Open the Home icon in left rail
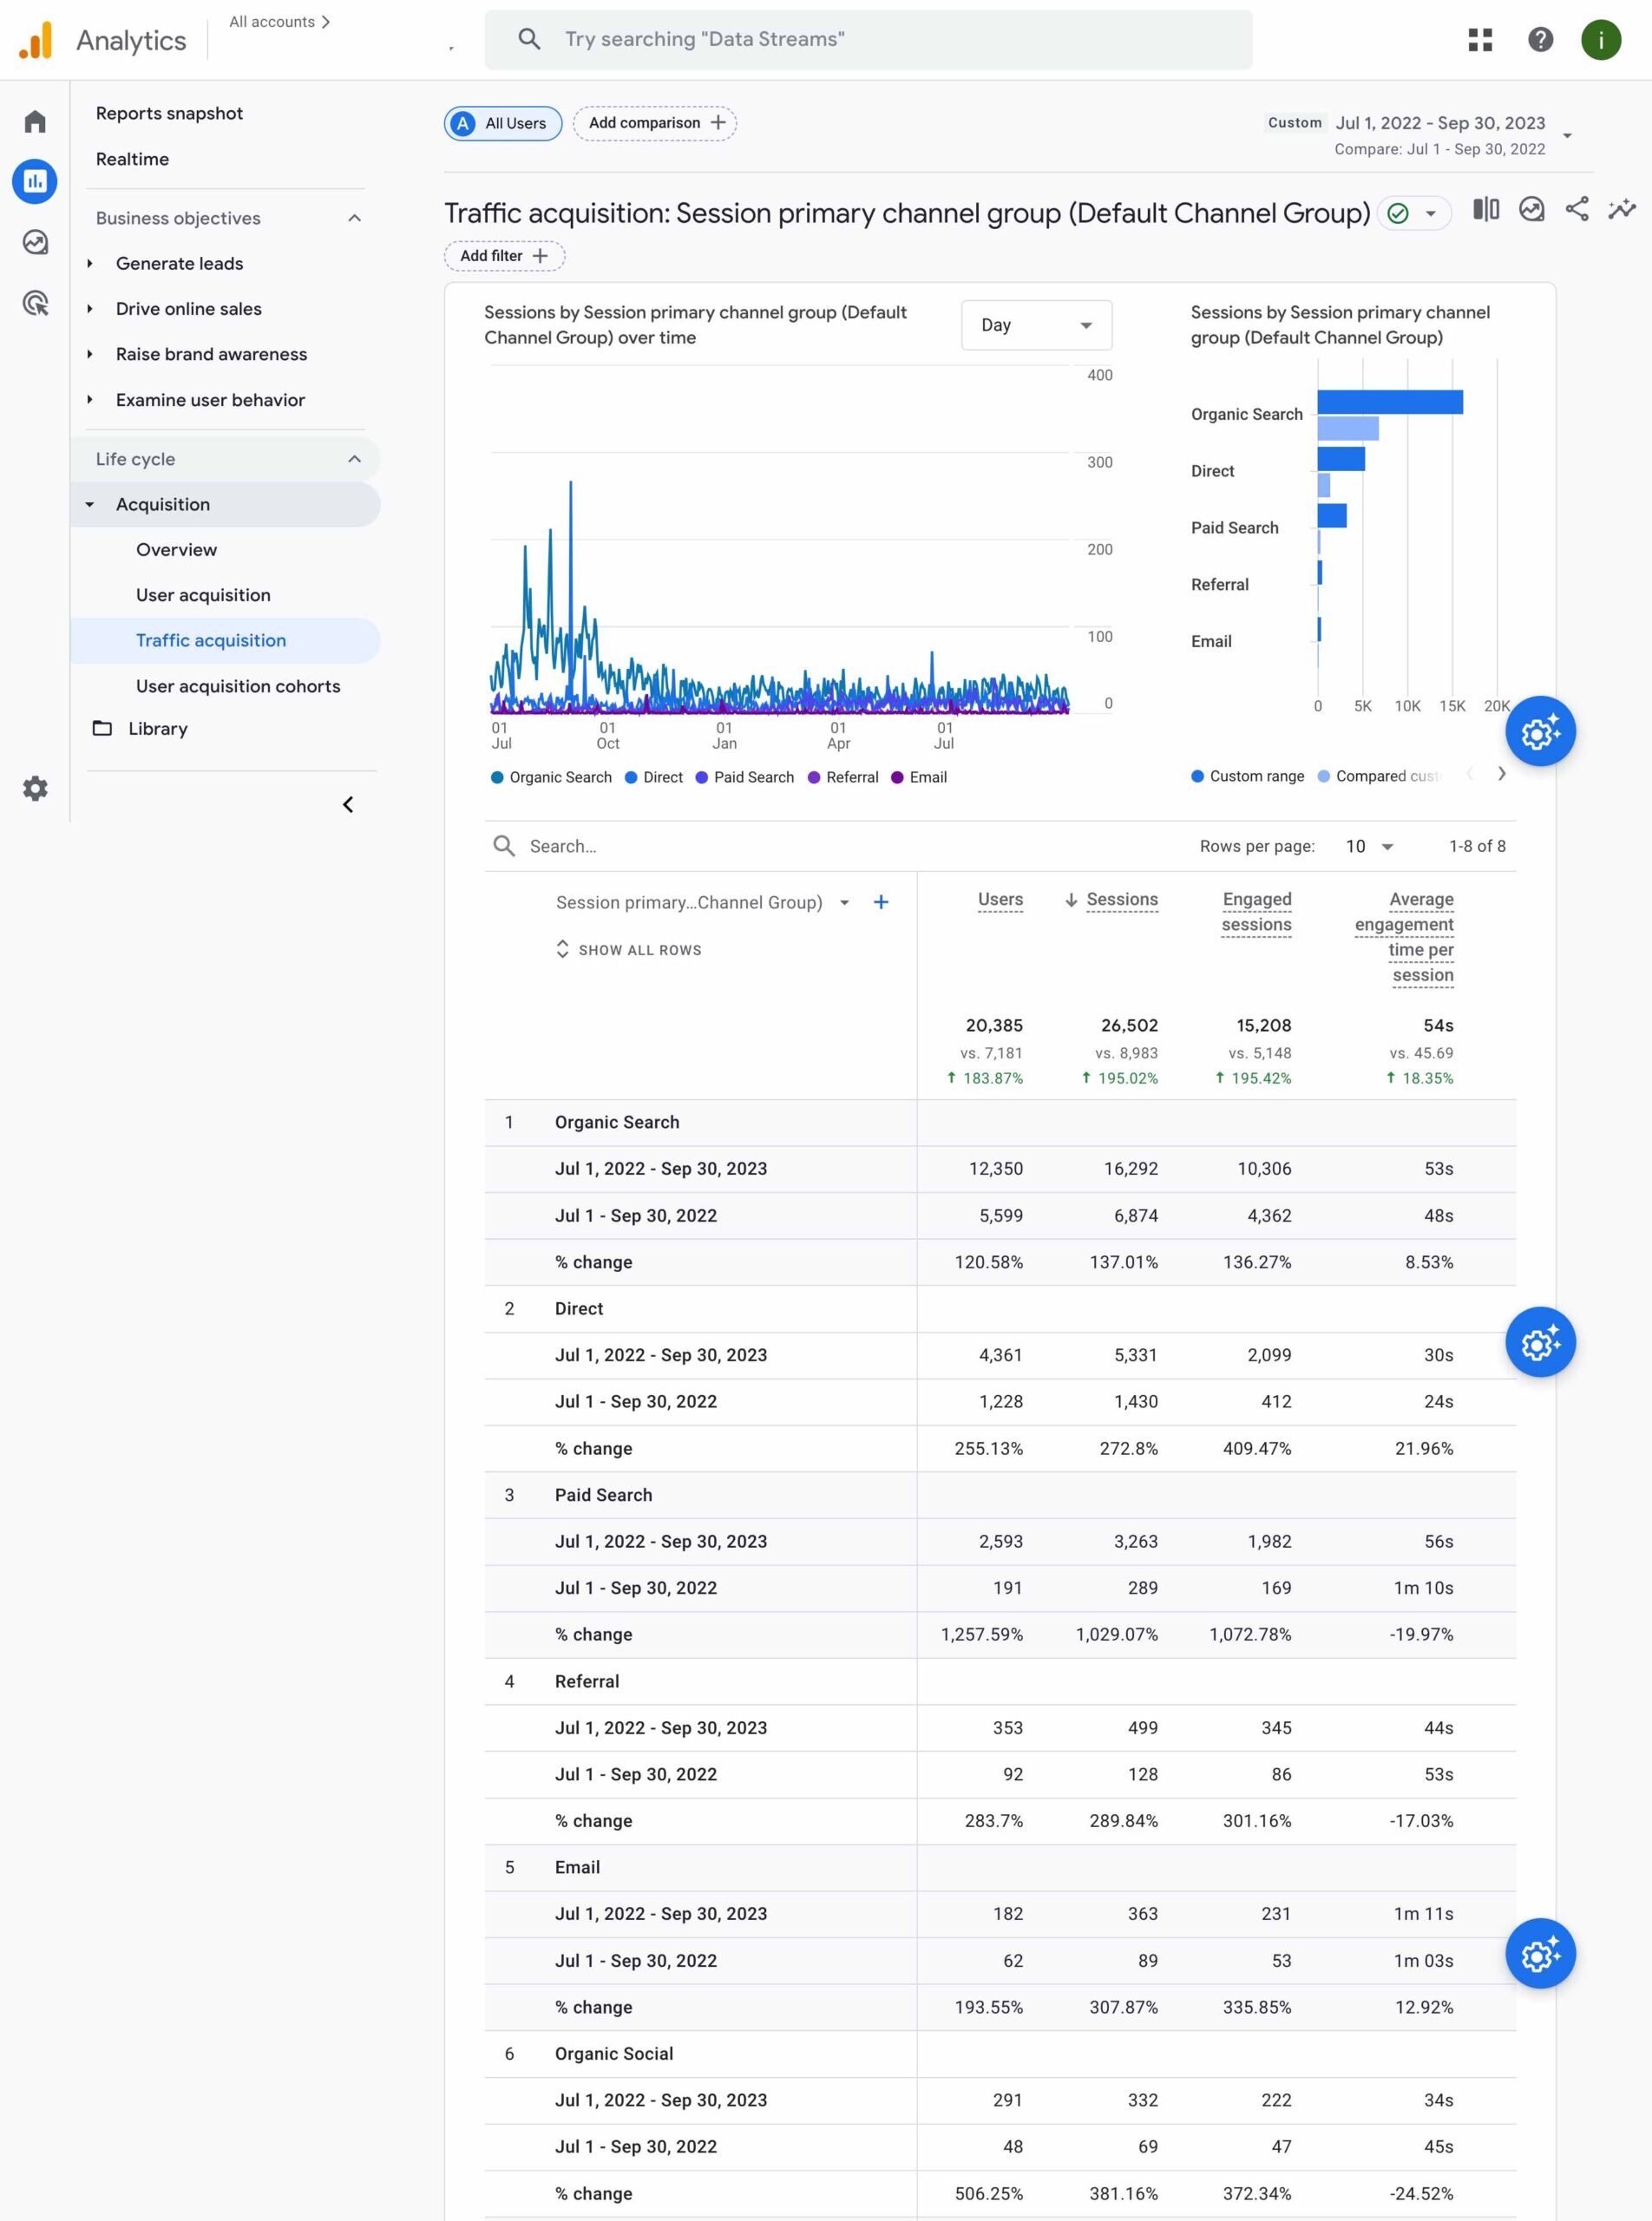 [35, 122]
